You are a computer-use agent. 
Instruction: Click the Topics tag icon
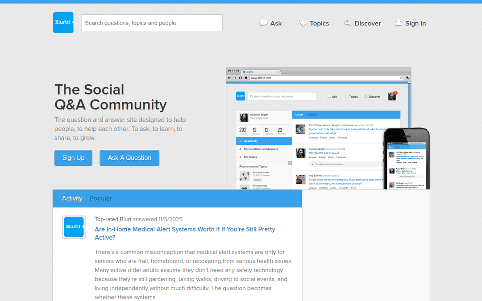tap(303, 23)
